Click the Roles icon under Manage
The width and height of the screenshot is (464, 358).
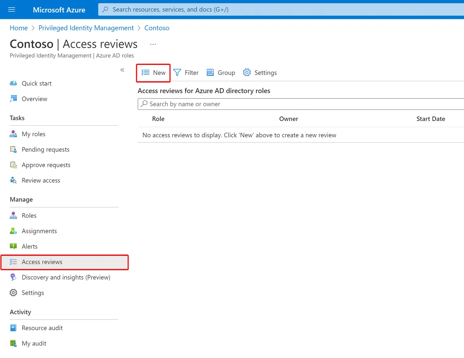[13, 215]
